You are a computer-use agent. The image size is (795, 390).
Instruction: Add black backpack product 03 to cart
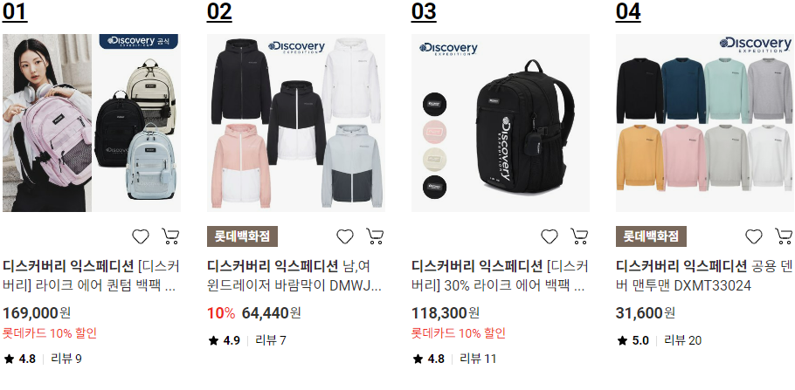(579, 236)
